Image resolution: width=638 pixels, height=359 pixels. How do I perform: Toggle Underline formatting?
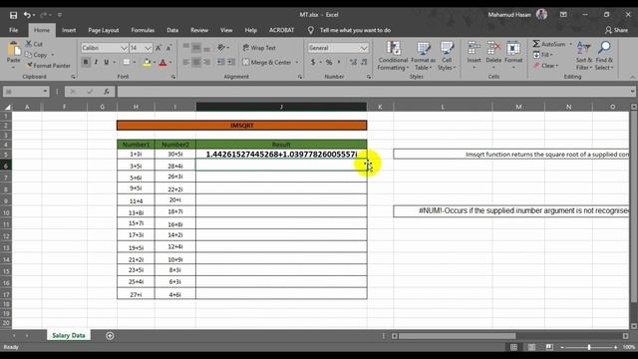107,62
